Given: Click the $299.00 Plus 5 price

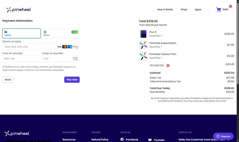Looking at the screenshot, I should [x=229, y=34].
